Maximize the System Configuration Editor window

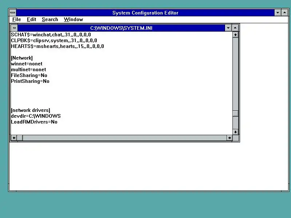click(x=285, y=13)
